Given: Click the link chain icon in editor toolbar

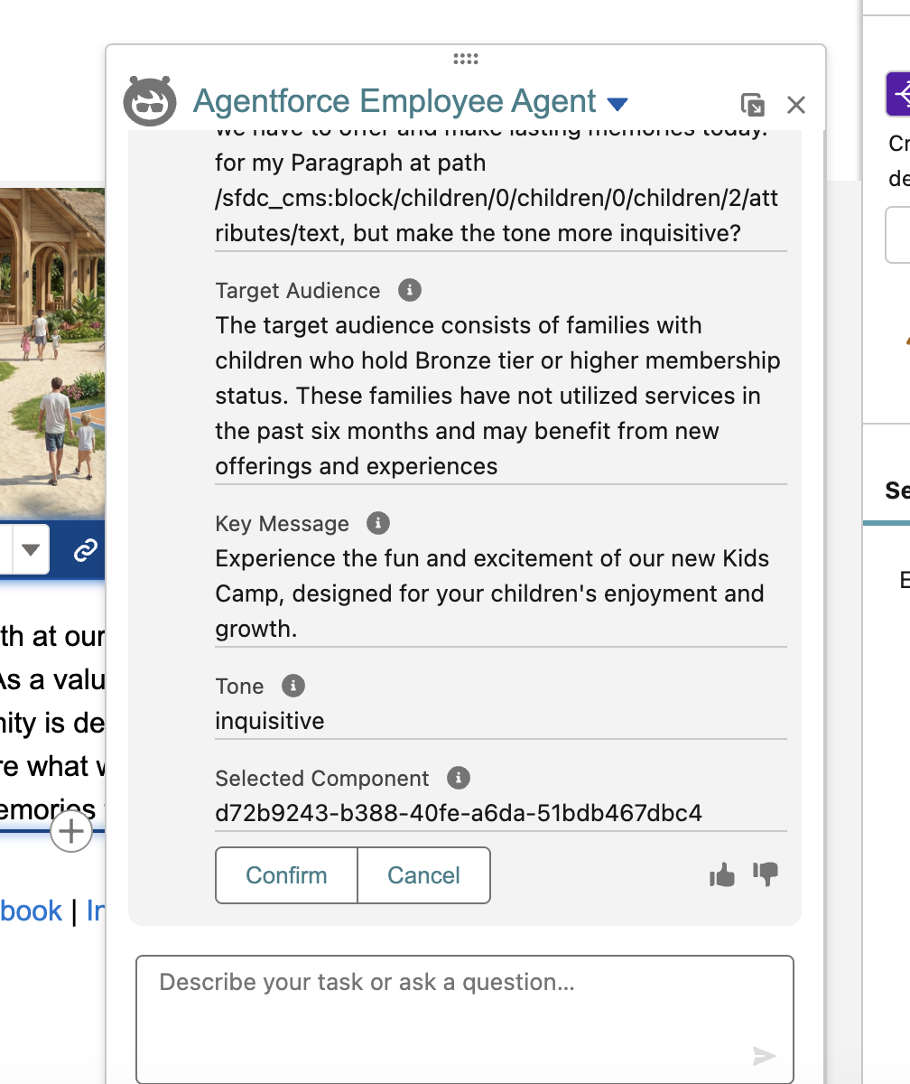Looking at the screenshot, I should pos(85,549).
